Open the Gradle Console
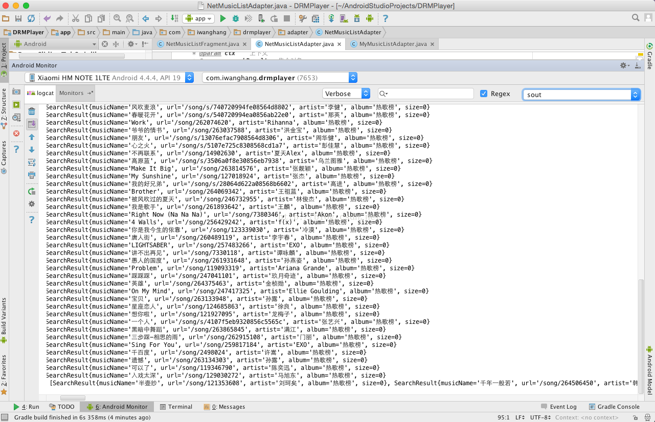Viewport: 655px width, 422px height. 614,407
